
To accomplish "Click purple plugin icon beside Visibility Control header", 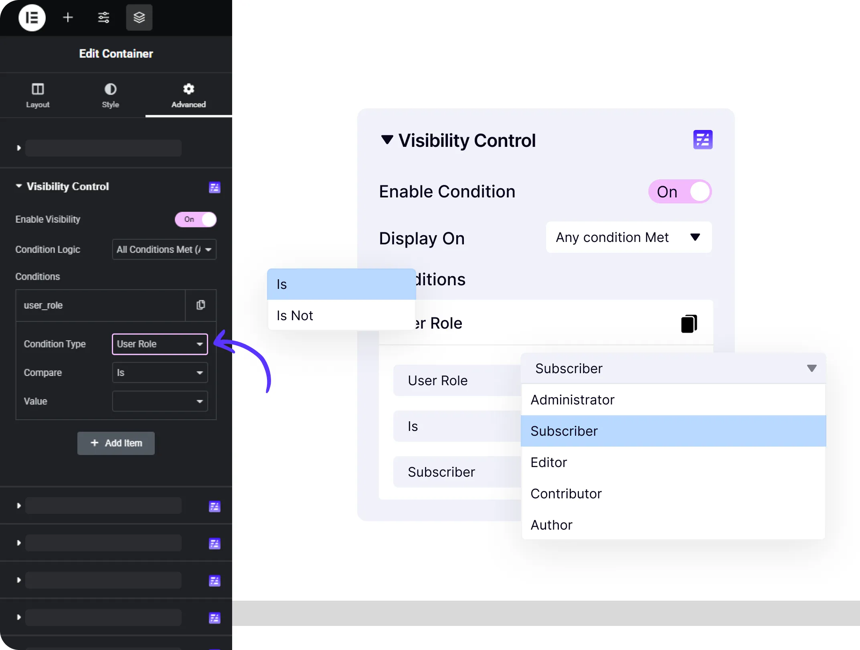I will click(214, 187).
